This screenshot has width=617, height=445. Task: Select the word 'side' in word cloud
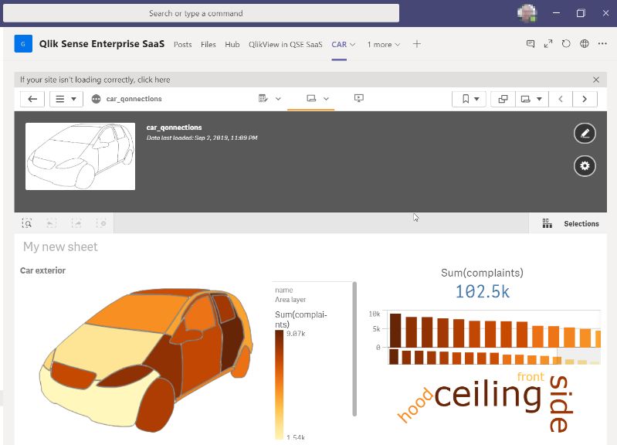click(561, 403)
